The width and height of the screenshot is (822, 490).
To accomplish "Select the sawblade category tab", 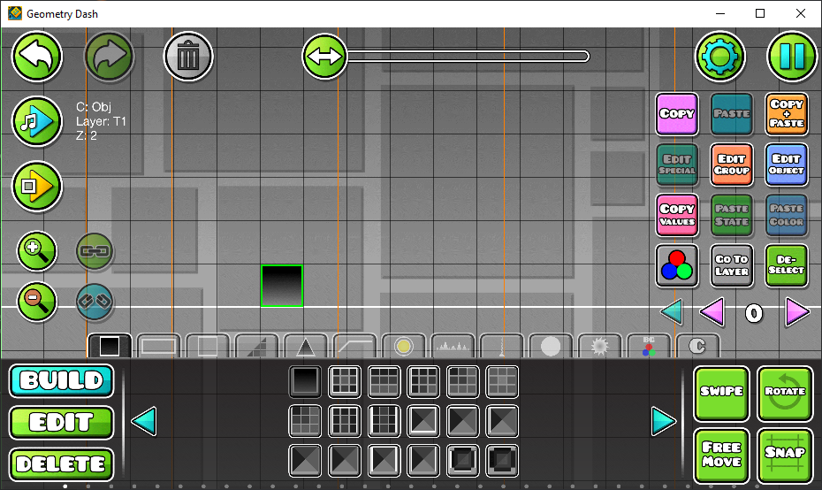I will (x=600, y=346).
